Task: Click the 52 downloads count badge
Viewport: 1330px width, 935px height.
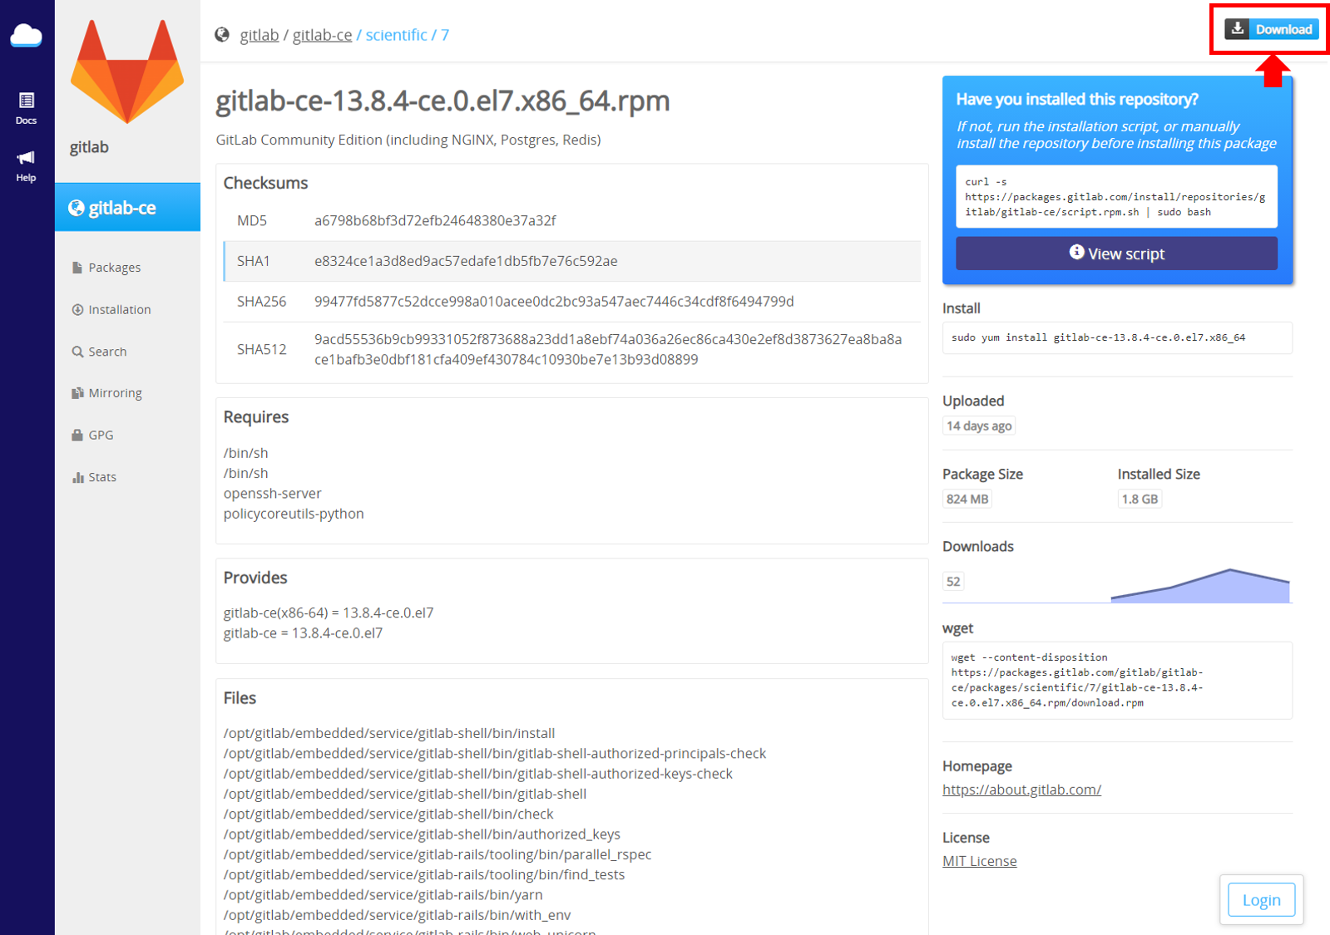Action: (x=953, y=582)
